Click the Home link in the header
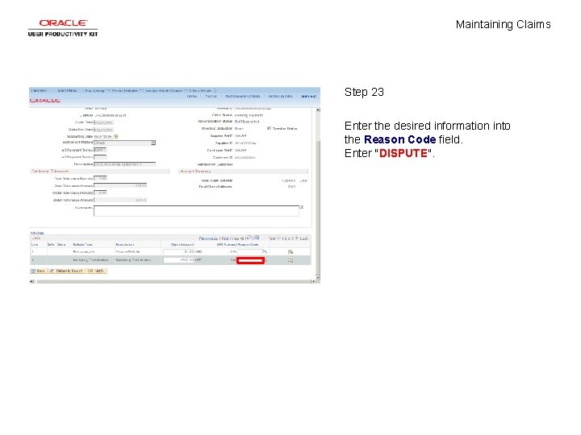The image size is (581, 435). tap(192, 96)
